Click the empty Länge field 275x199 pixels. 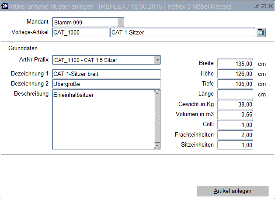tap(235, 94)
